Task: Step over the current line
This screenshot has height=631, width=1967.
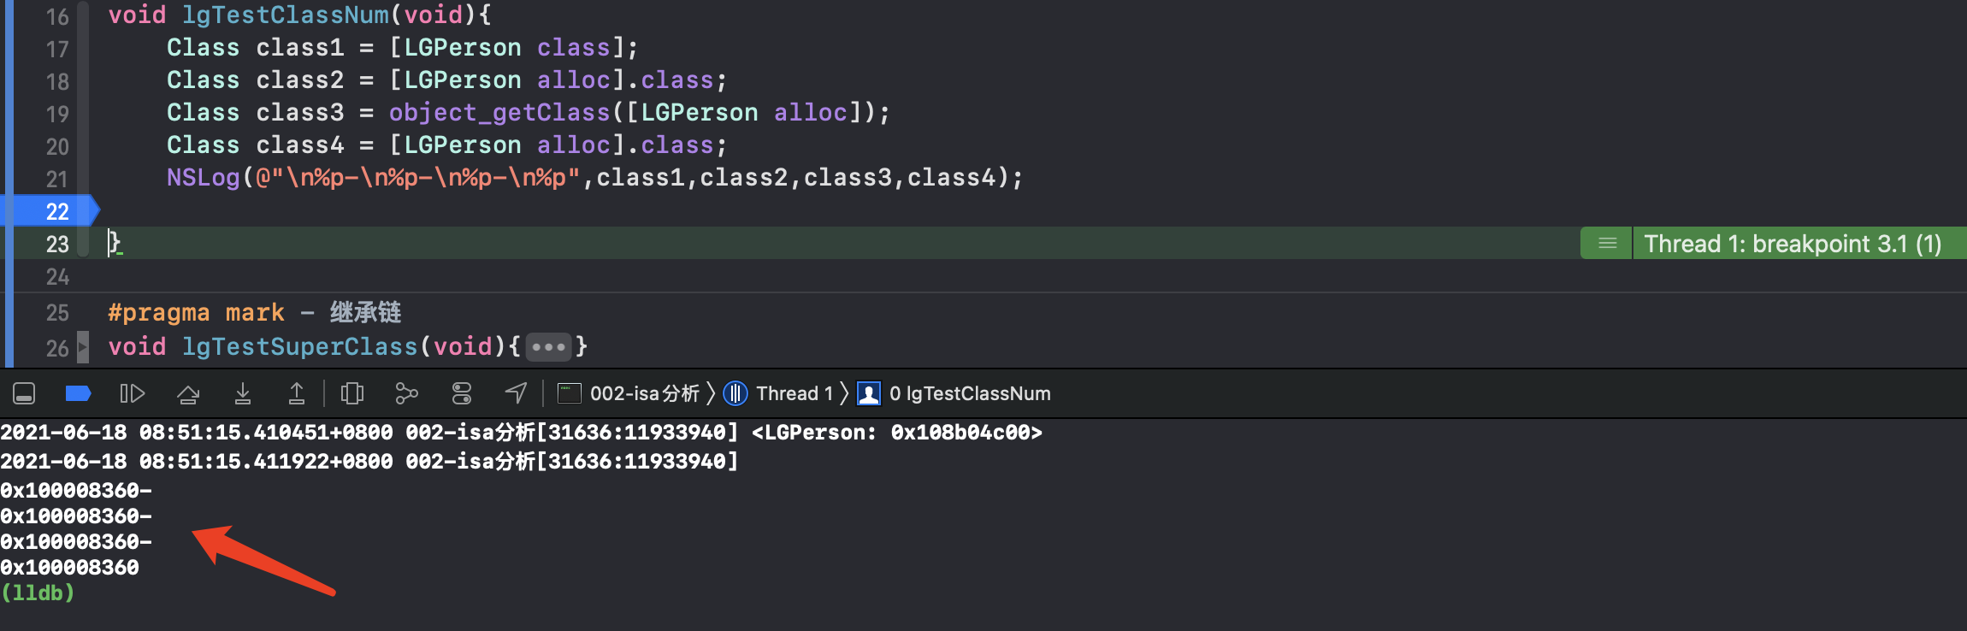Action: (188, 393)
